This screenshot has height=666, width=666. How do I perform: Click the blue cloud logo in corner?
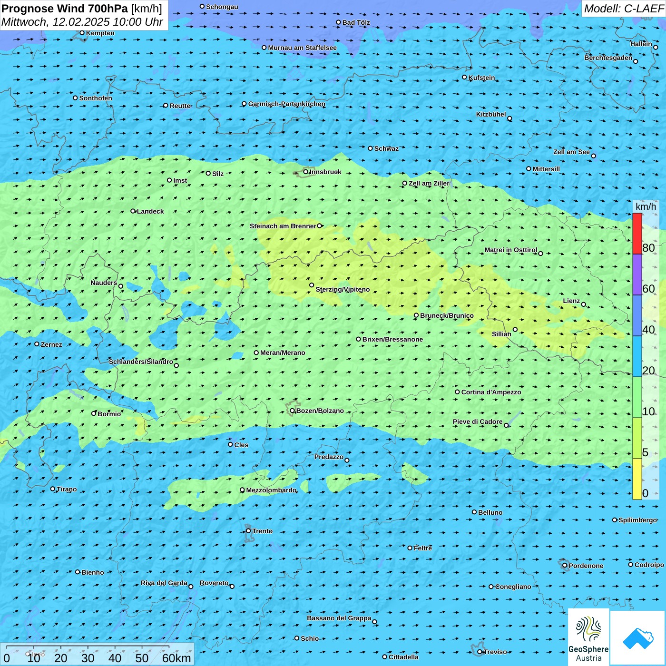(x=637, y=637)
